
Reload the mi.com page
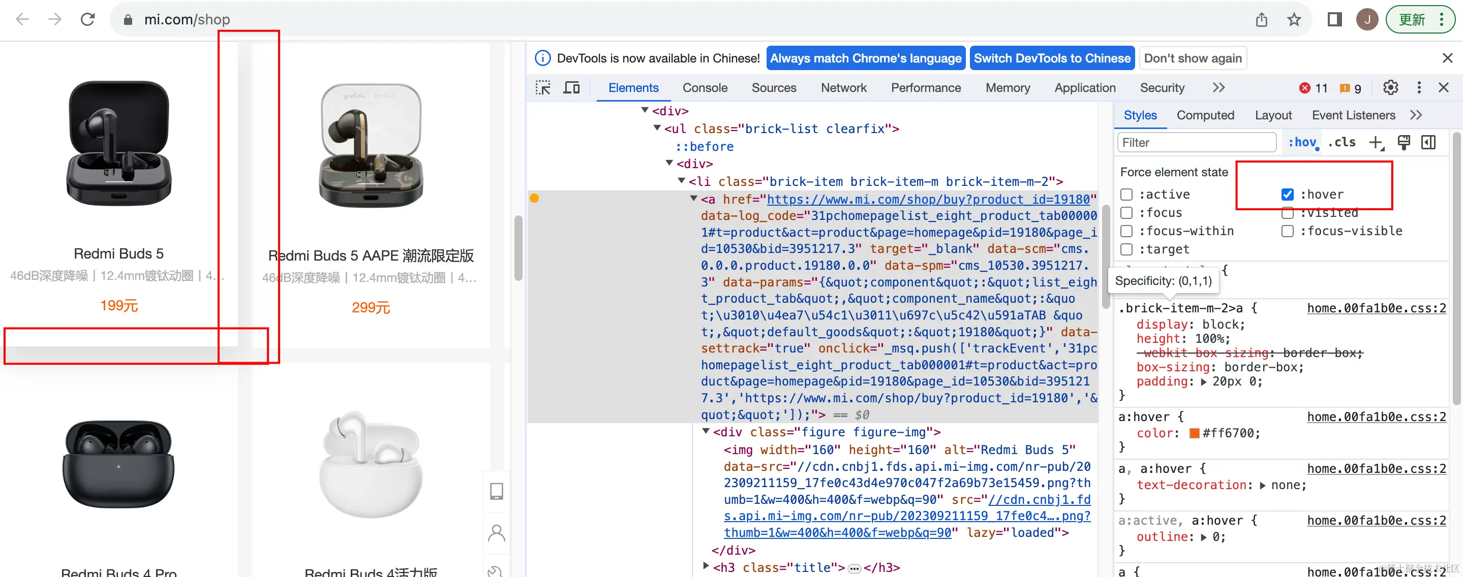coord(87,20)
